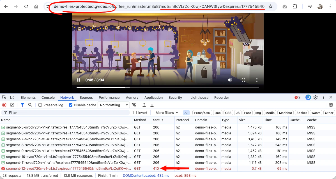The height and width of the screenshot is (179, 336).
Task: Switch to the Elements tab
Action: 28,98
